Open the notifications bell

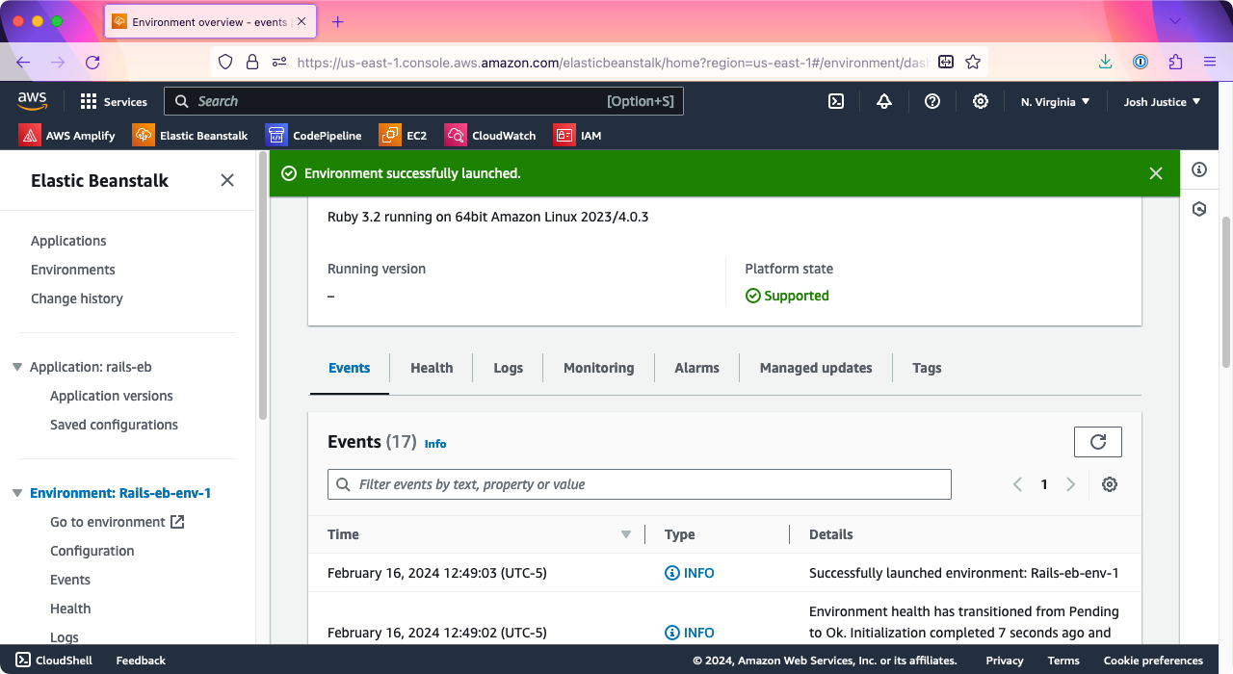(884, 101)
